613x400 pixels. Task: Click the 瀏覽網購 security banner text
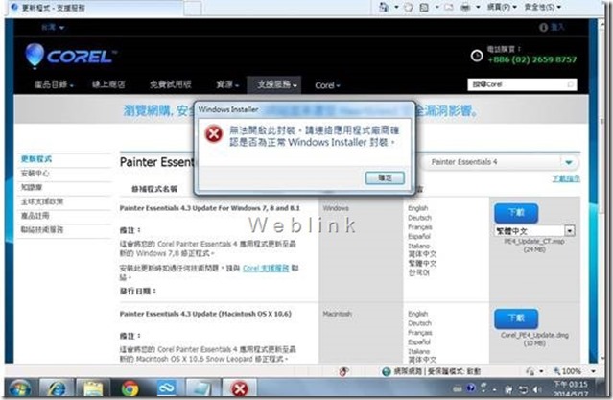coord(301,111)
